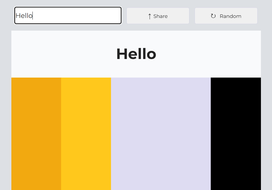
Task: Click empty area inside the text input
Action: (x=78, y=15)
